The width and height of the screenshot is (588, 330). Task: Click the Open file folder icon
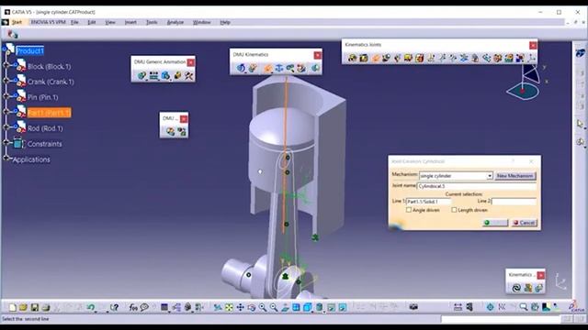click(23, 307)
